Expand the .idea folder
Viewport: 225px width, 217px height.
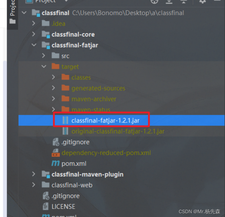coord(34,23)
